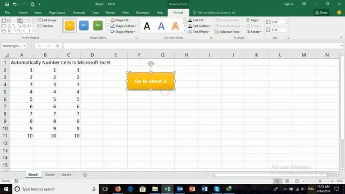Expand the WordArt styles gallery
This screenshot has height=194, width=345.
184,31
